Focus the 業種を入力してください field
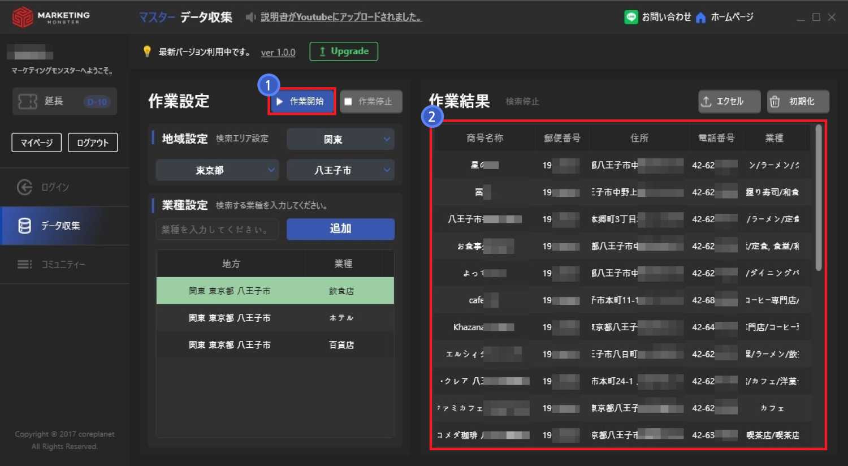The width and height of the screenshot is (848, 466). [218, 229]
